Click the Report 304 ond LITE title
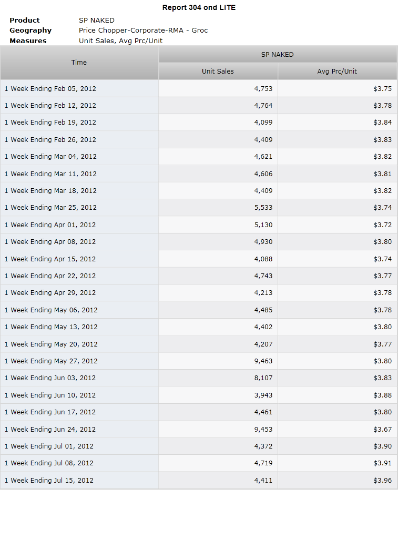 click(199, 7)
